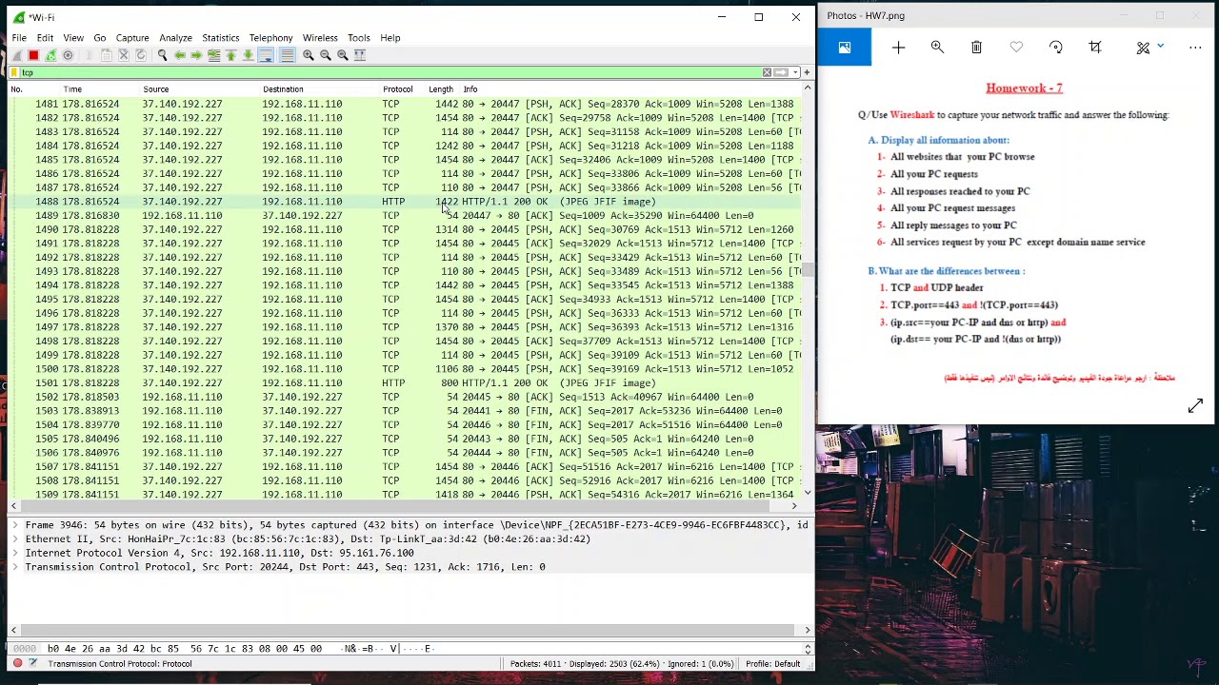Rotate the HW7 image in Photos

(x=1055, y=48)
